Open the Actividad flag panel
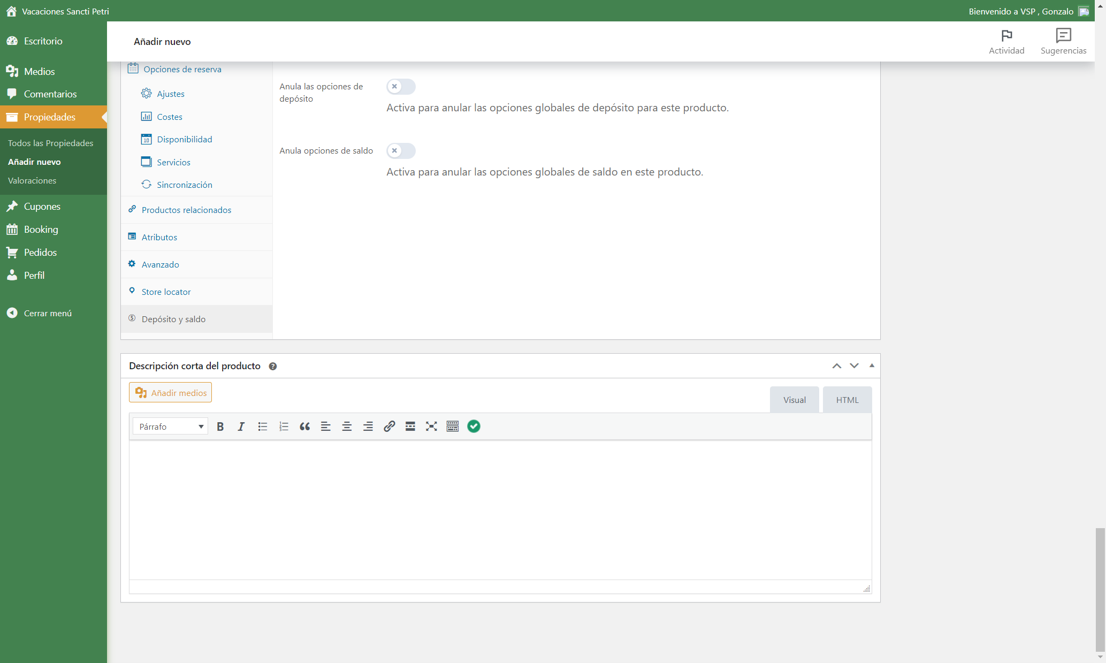The width and height of the screenshot is (1106, 663). point(1006,42)
